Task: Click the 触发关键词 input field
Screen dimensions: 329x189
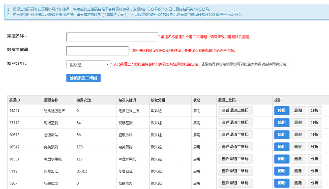Action: click(x=97, y=51)
